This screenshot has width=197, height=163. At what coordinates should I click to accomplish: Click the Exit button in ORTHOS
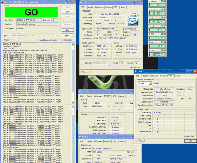click(68, 30)
